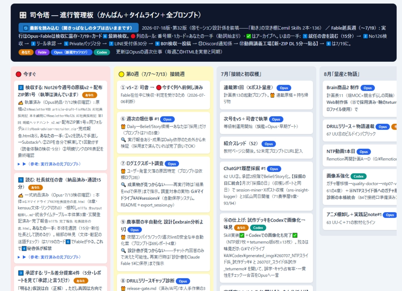402x291 pixels.
Task: Click Codex badge on ⑯の仕上げ card
Action: coord(258,228)
